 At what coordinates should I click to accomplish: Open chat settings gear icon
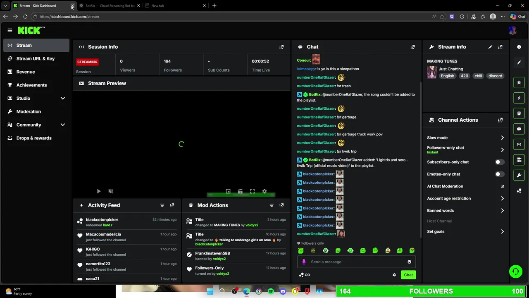pyautogui.click(x=394, y=275)
